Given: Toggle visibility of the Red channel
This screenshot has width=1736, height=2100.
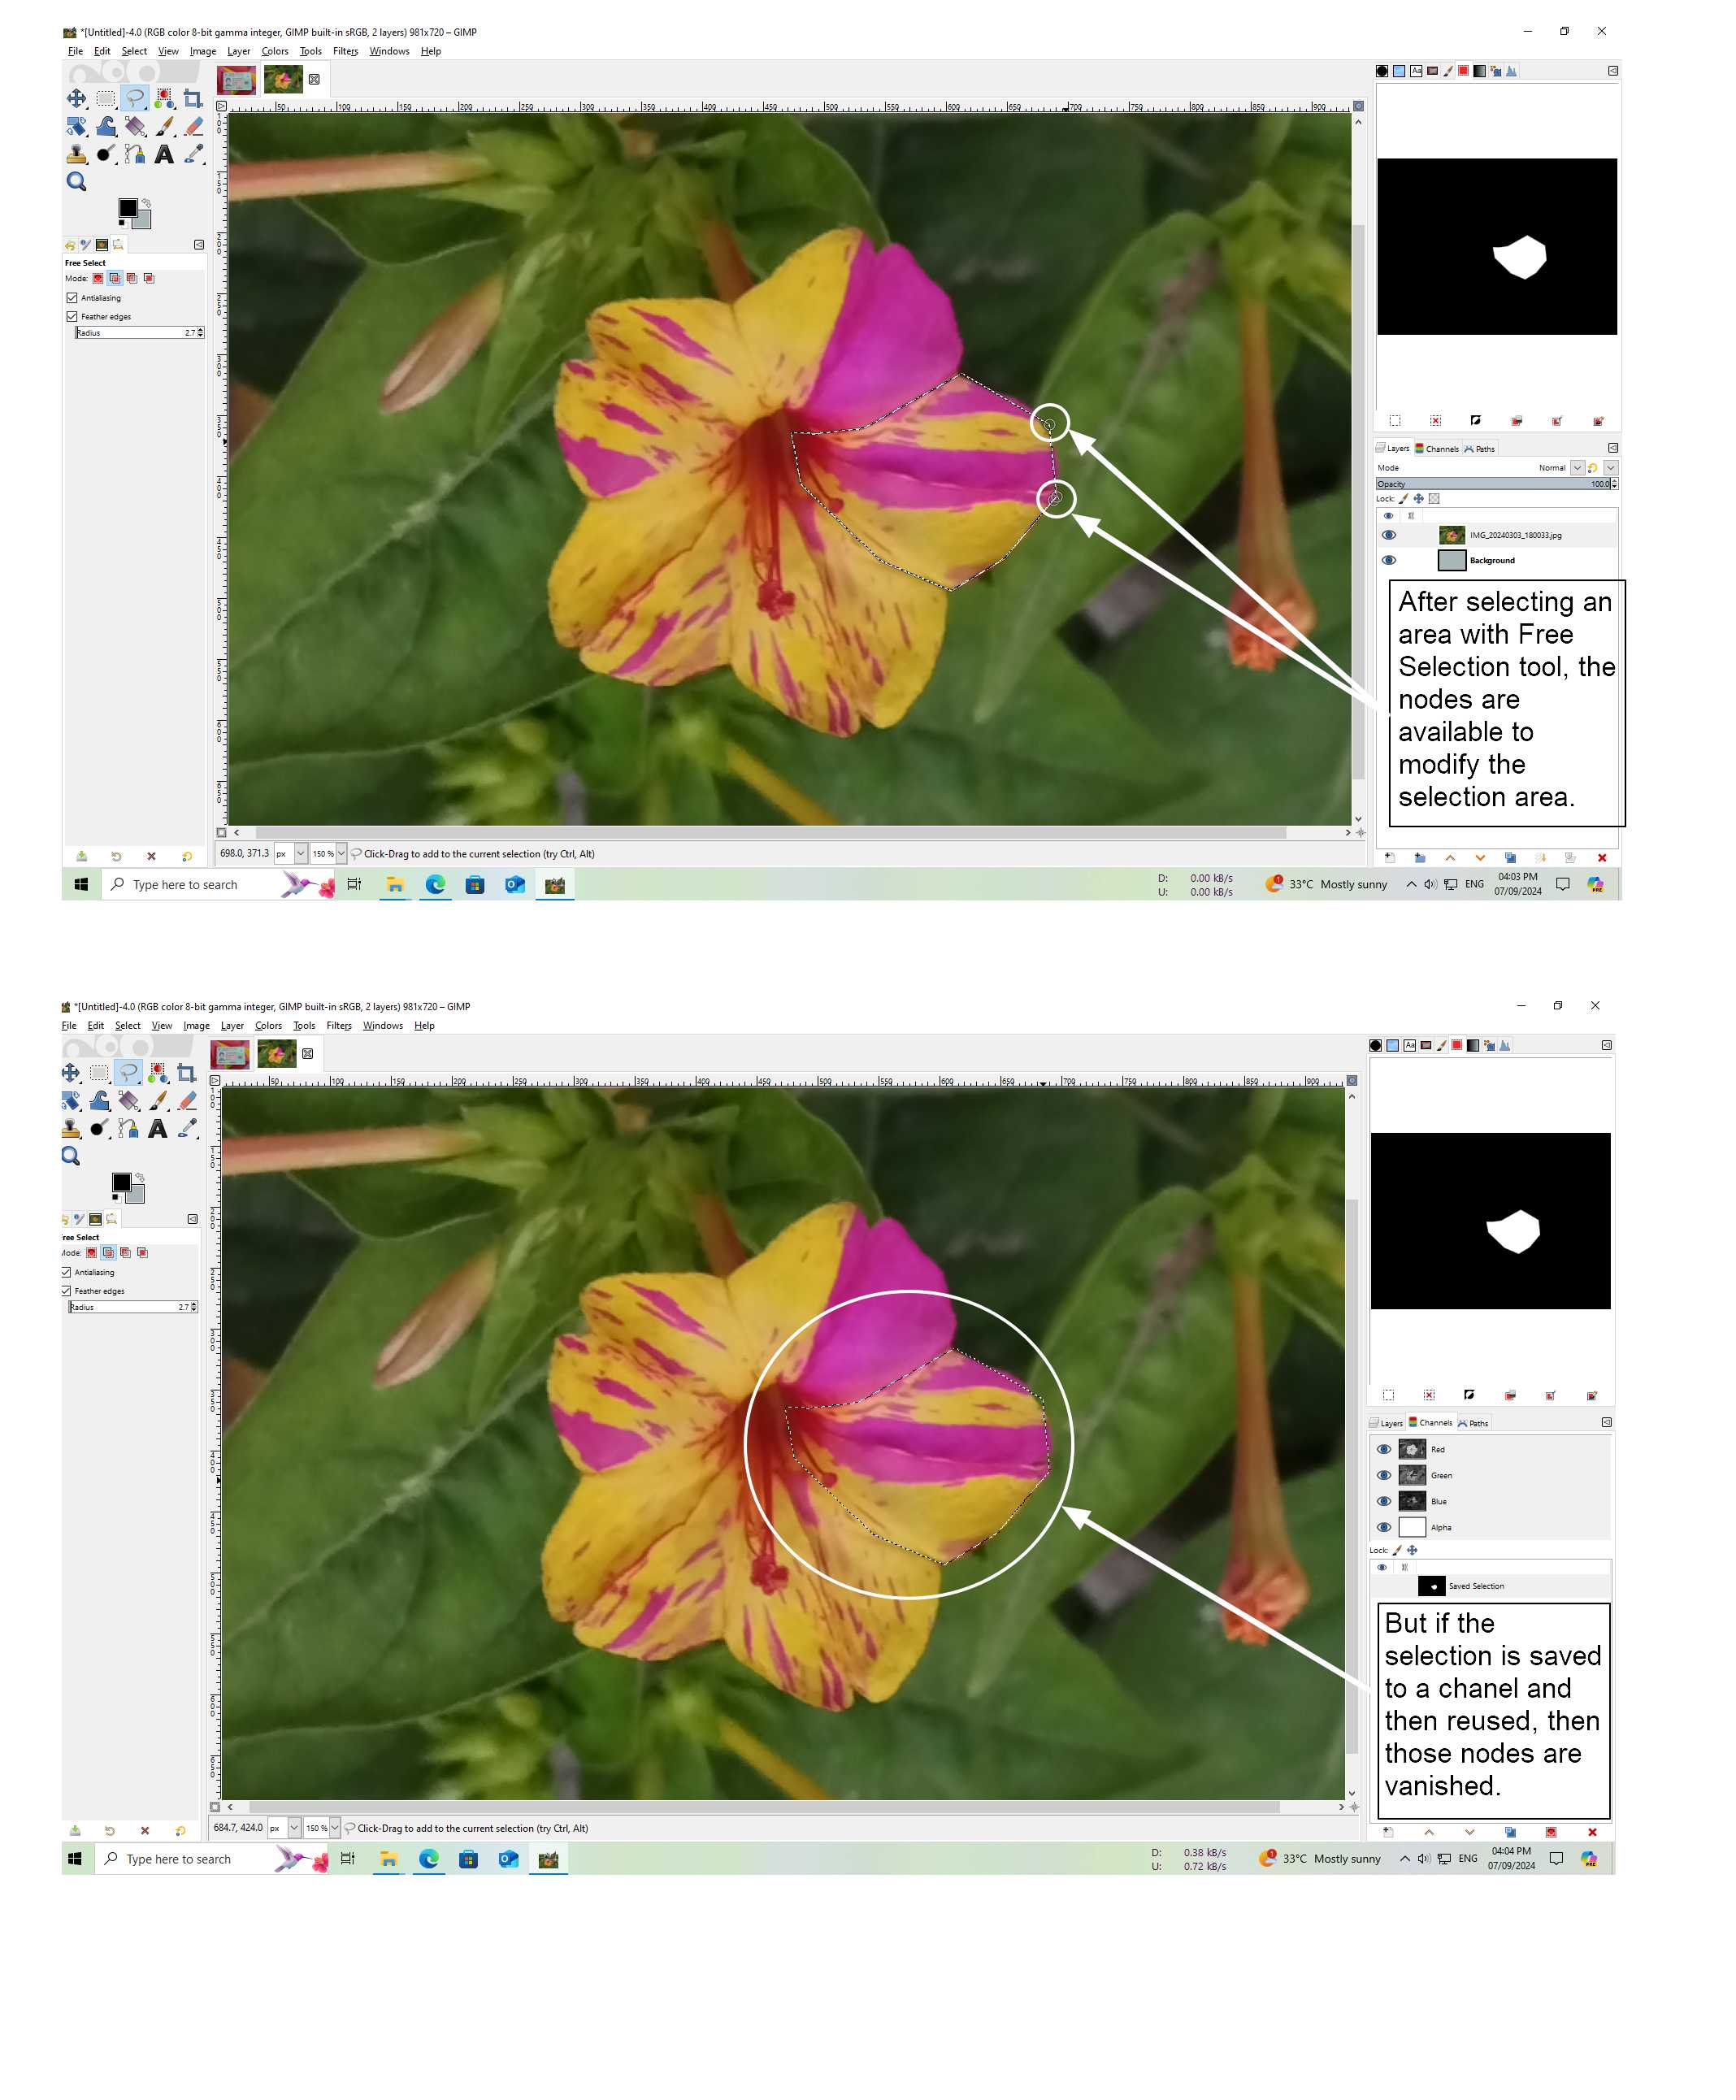Looking at the screenshot, I should (1383, 1449).
